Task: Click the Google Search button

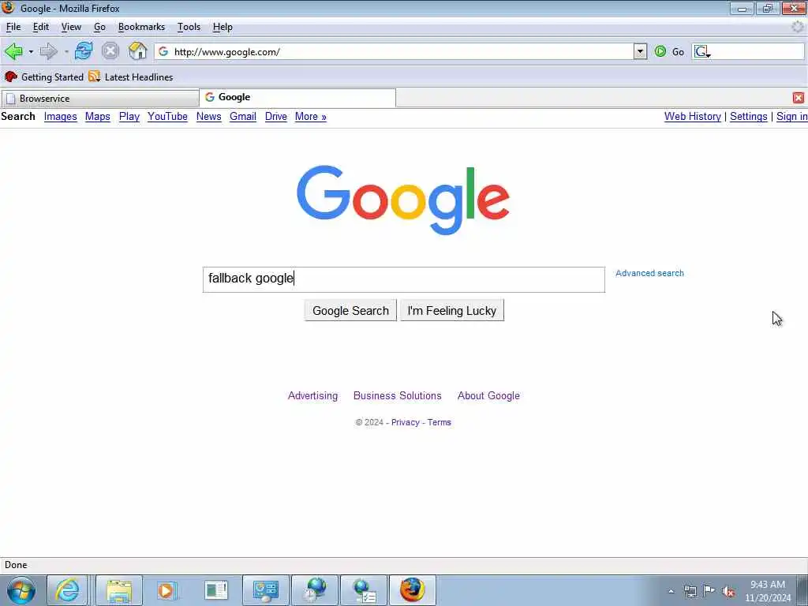Action: tap(350, 311)
